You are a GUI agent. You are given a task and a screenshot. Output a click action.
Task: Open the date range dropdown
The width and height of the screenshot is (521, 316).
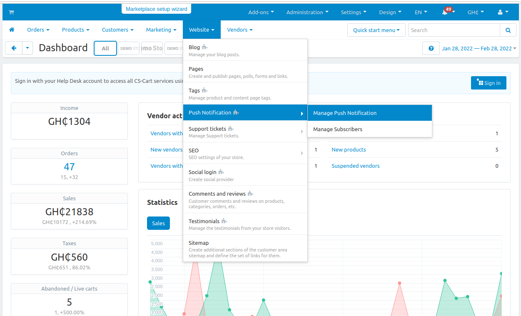click(479, 48)
